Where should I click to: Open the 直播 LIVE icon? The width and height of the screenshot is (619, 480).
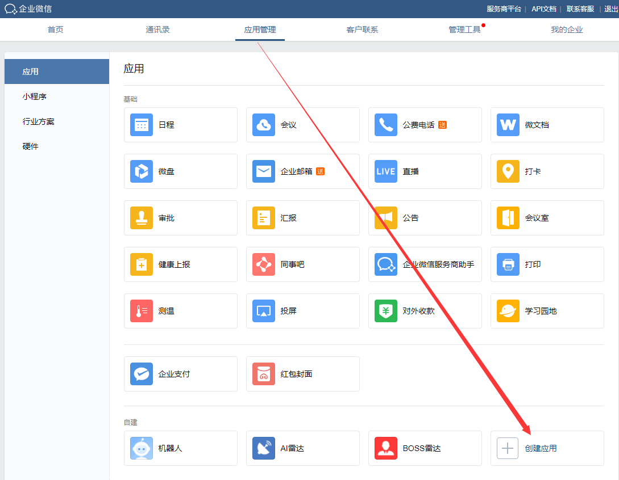pos(386,171)
